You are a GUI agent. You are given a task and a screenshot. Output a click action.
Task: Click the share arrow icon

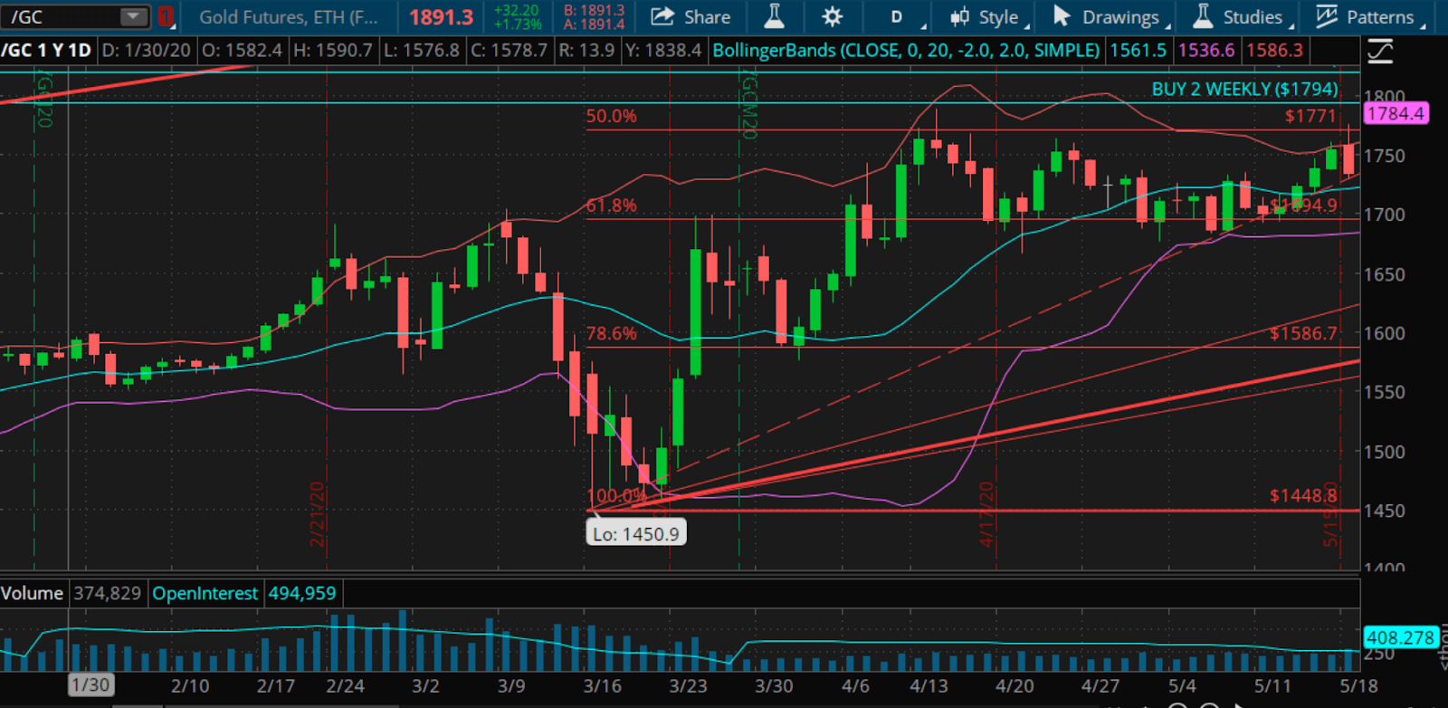coord(662,16)
